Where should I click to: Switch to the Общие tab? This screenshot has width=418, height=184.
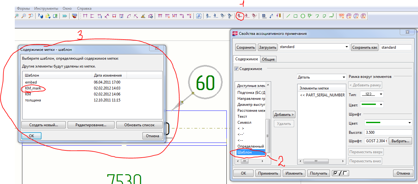click(268, 59)
